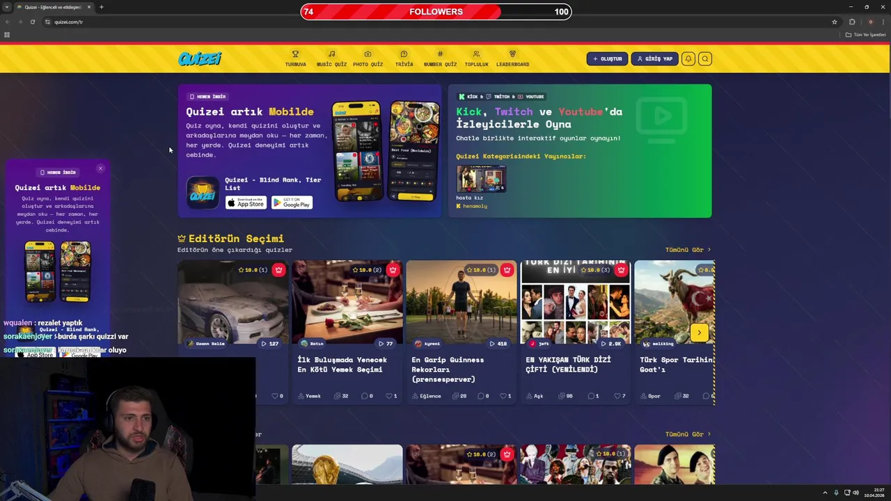Open the hasta kız stream thumbnail
Screen dimensions: 891x501
pos(481,179)
